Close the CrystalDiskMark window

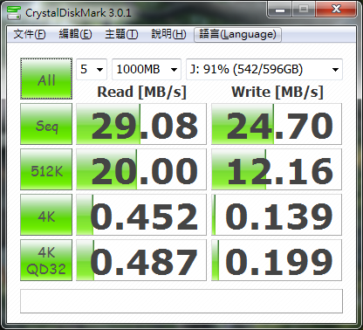[336, 10]
